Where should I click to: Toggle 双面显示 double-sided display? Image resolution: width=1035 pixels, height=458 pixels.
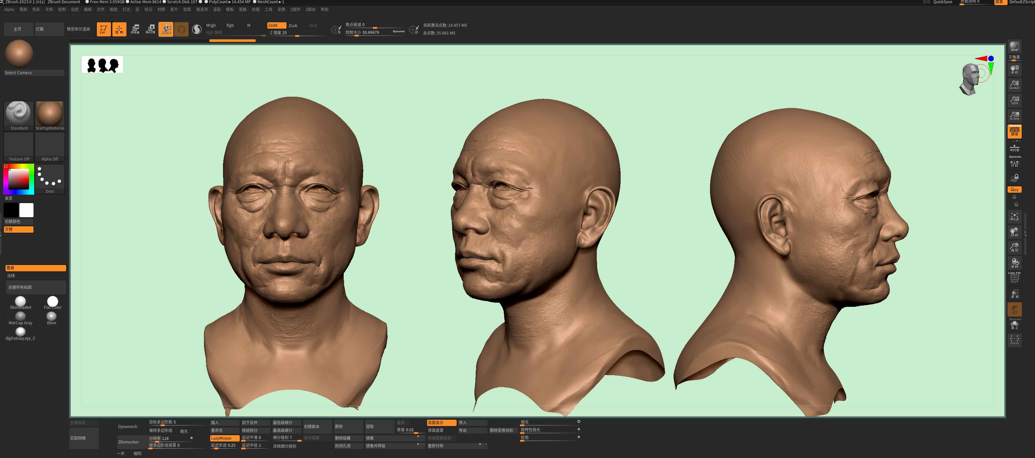pos(441,422)
